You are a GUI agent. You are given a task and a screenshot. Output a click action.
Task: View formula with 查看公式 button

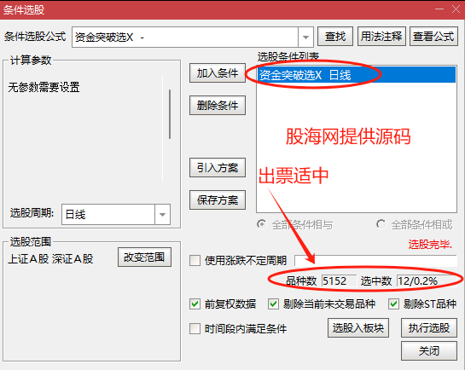433,37
